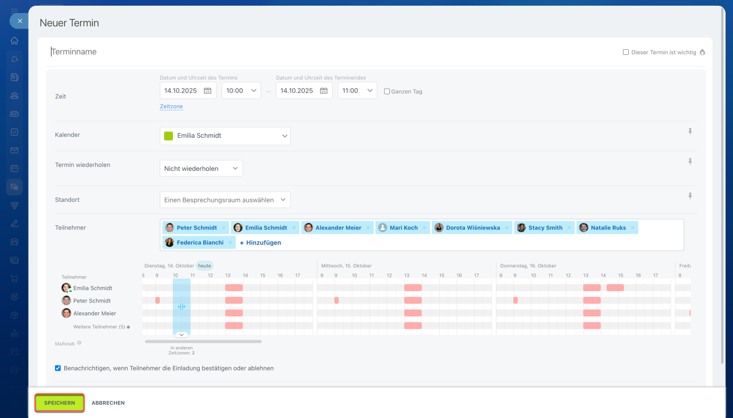Remove Peter Schmidt from participants
Viewport: 733px width, 418px height.
pos(223,228)
